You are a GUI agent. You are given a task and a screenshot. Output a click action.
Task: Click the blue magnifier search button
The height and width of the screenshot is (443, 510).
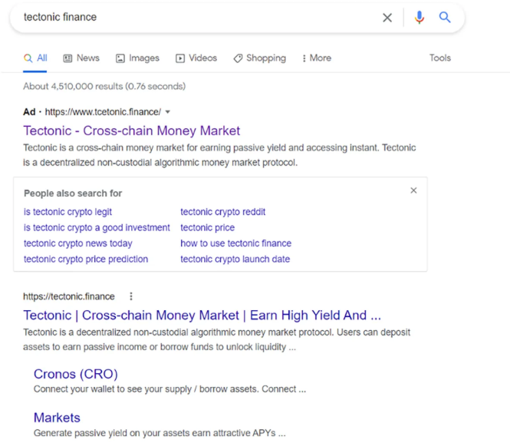click(x=445, y=18)
